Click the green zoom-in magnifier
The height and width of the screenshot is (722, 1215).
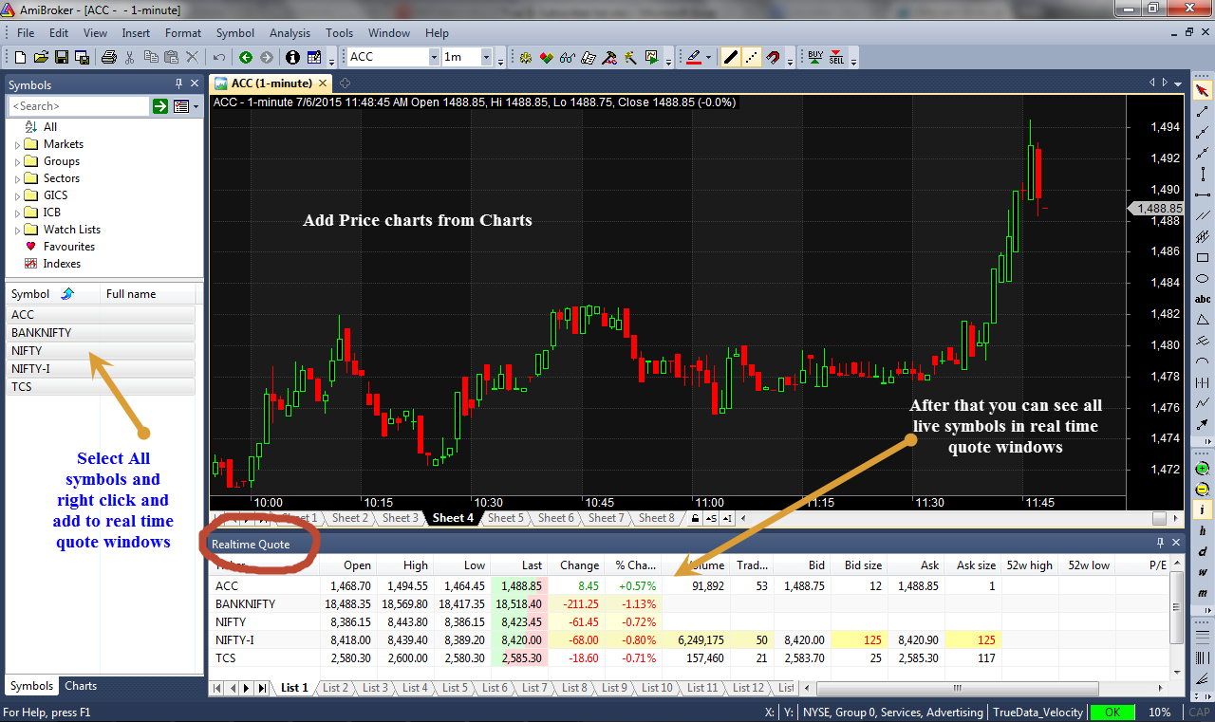click(x=1203, y=469)
